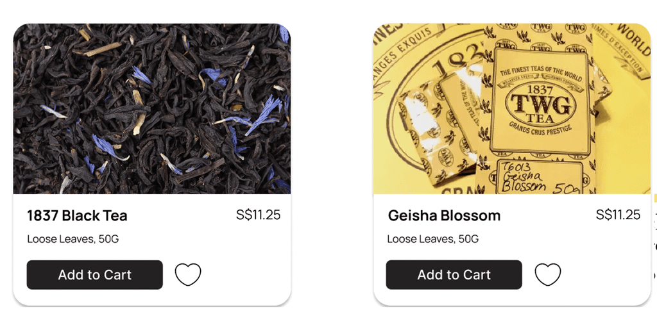
Task: Click the heart icon for Geisha Blossom
Action: point(548,274)
